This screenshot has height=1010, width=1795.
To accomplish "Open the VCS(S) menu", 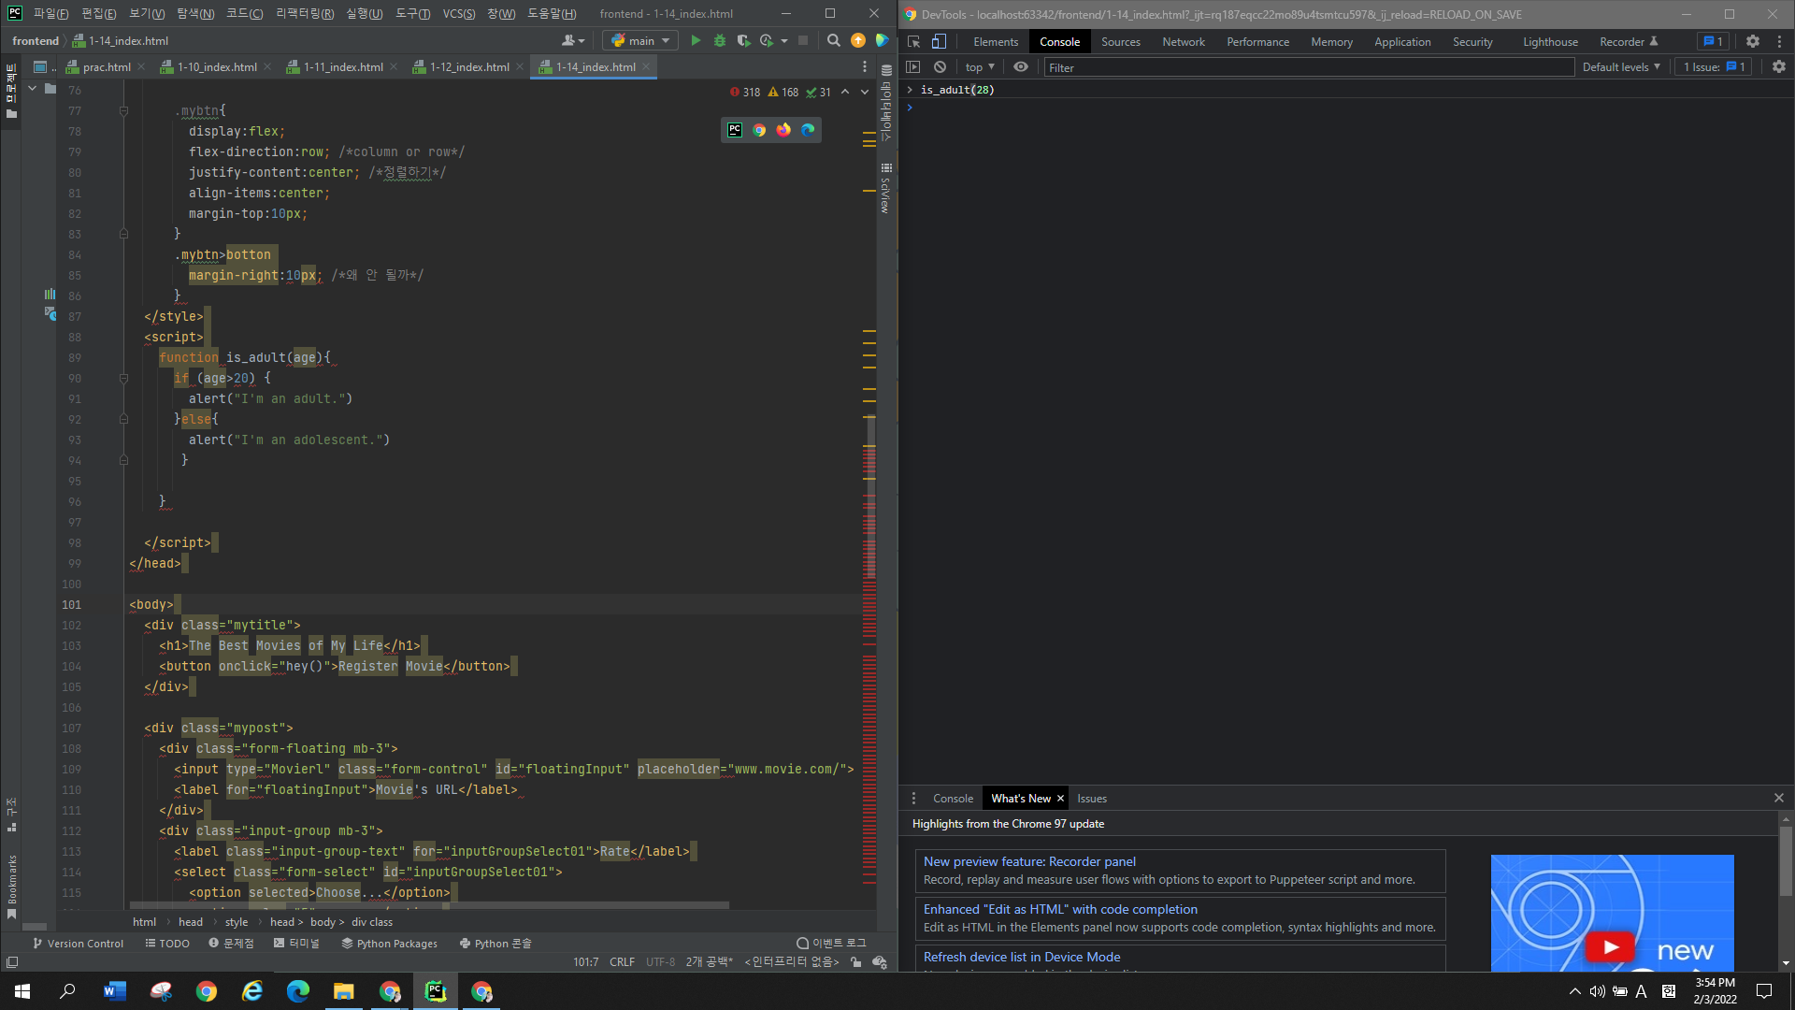I will (x=459, y=13).
